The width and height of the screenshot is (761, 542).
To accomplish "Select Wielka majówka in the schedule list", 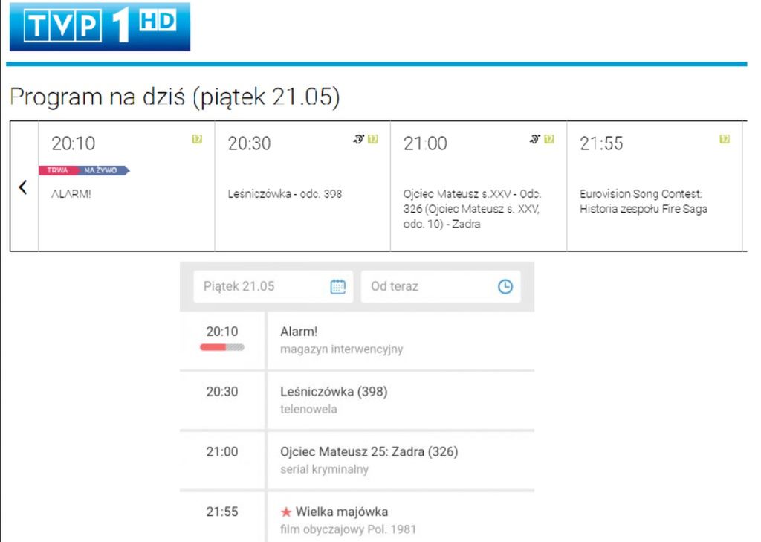I will coord(342,512).
